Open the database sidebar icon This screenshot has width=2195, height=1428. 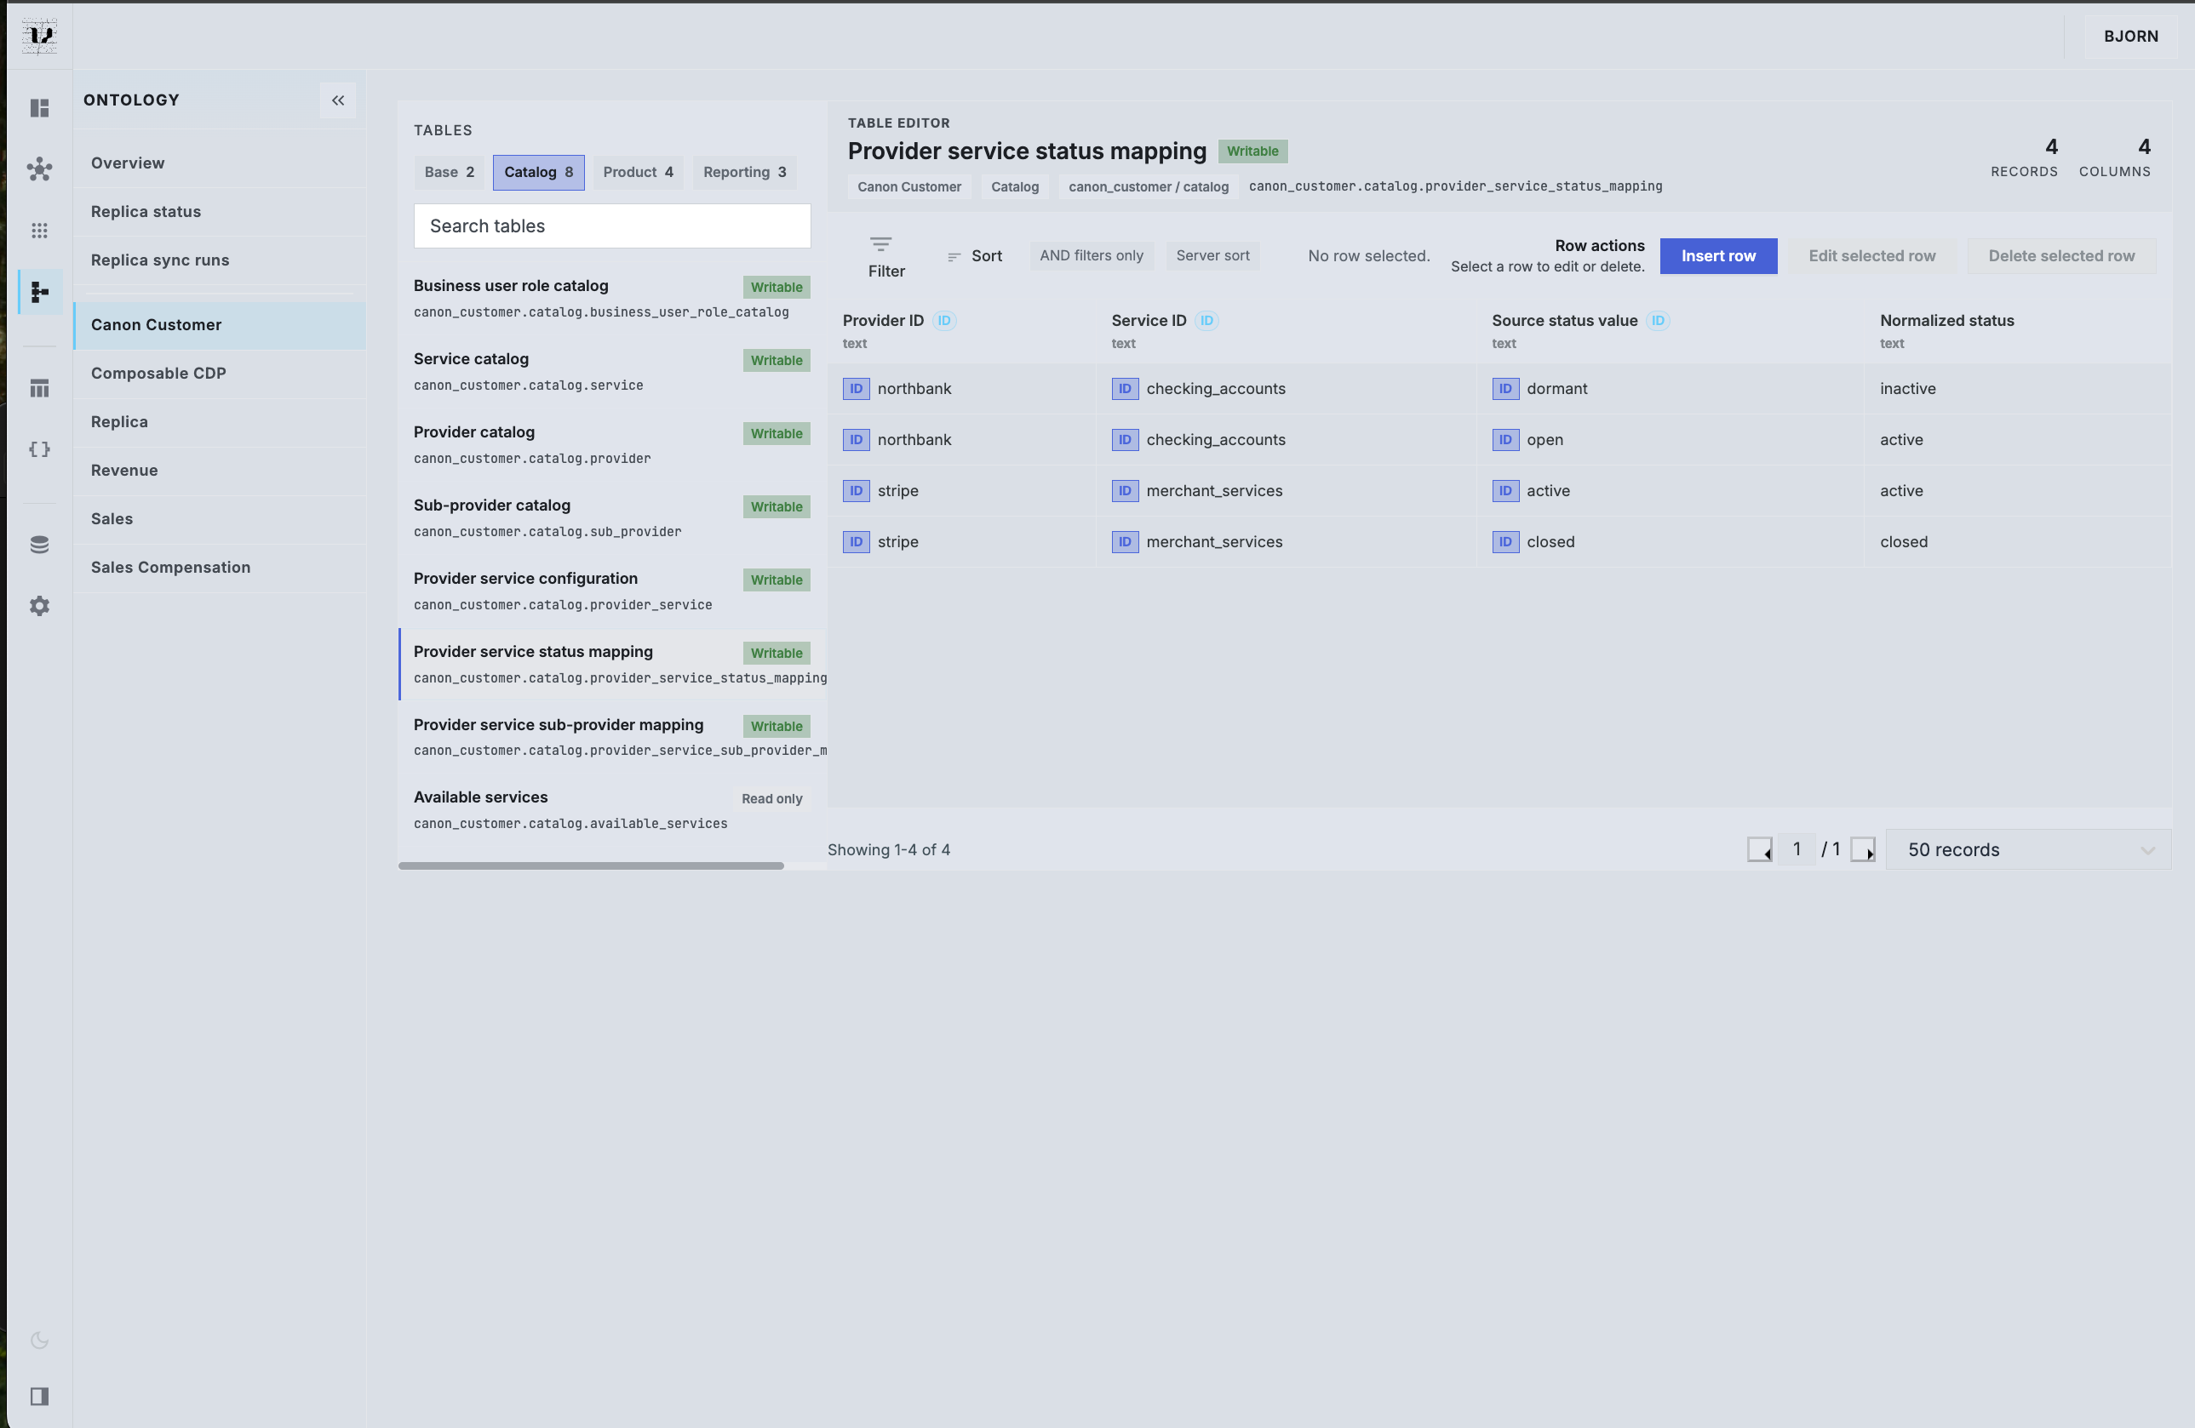point(40,544)
